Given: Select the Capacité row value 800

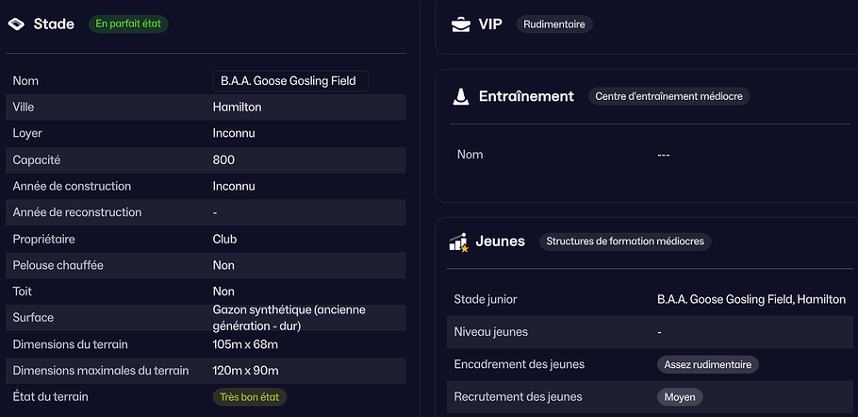Looking at the screenshot, I should (x=223, y=160).
